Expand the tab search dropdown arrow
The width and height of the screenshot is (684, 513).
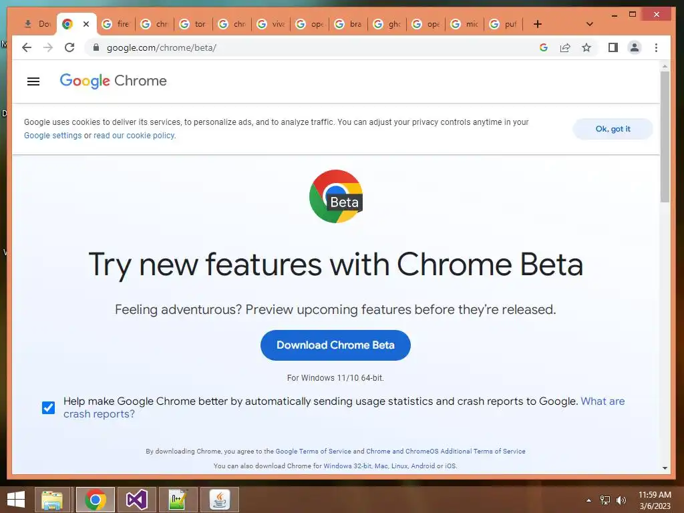589,24
